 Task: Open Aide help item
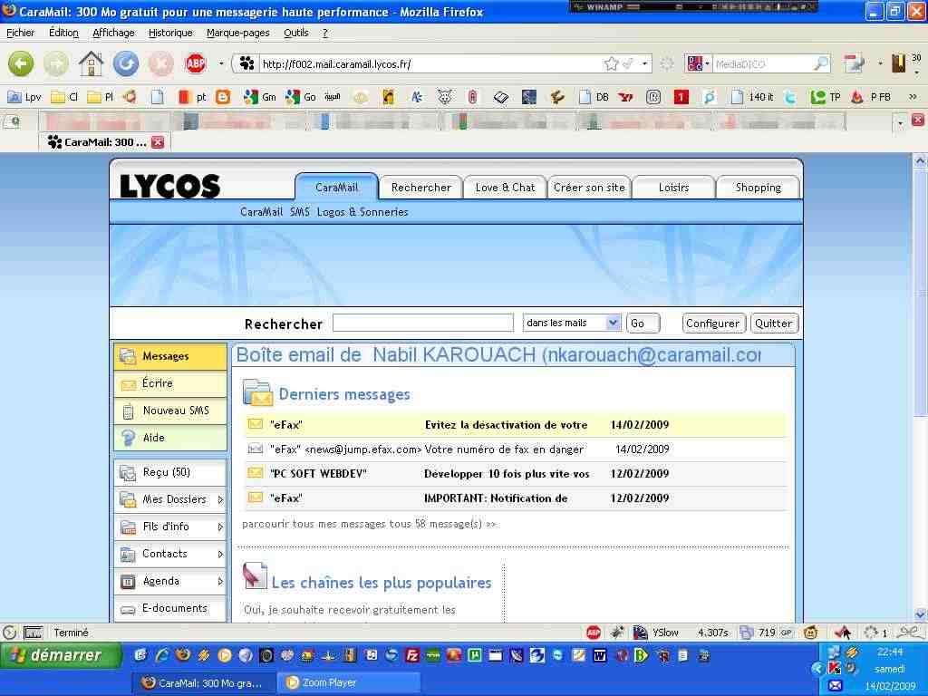pyautogui.click(x=169, y=438)
